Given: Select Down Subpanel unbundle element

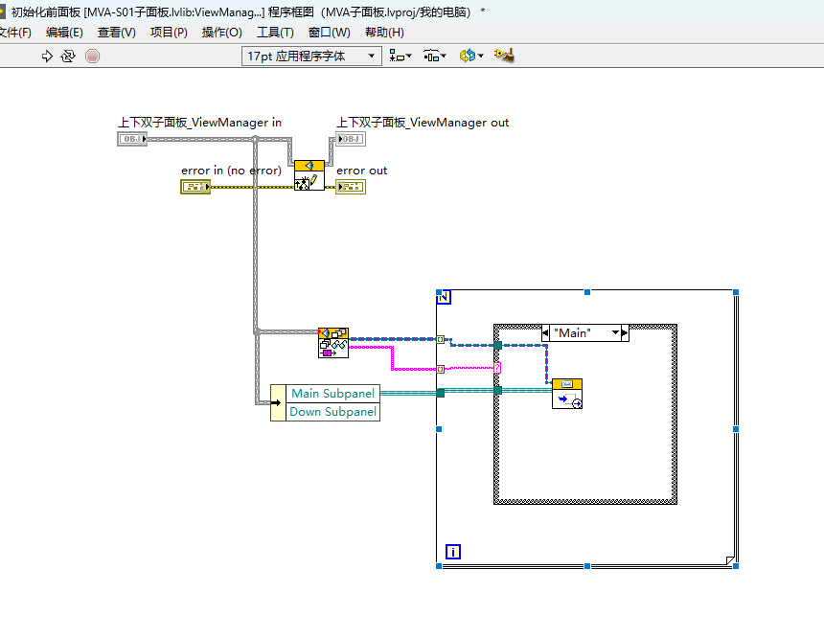Looking at the screenshot, I should [x=332, y=412].
